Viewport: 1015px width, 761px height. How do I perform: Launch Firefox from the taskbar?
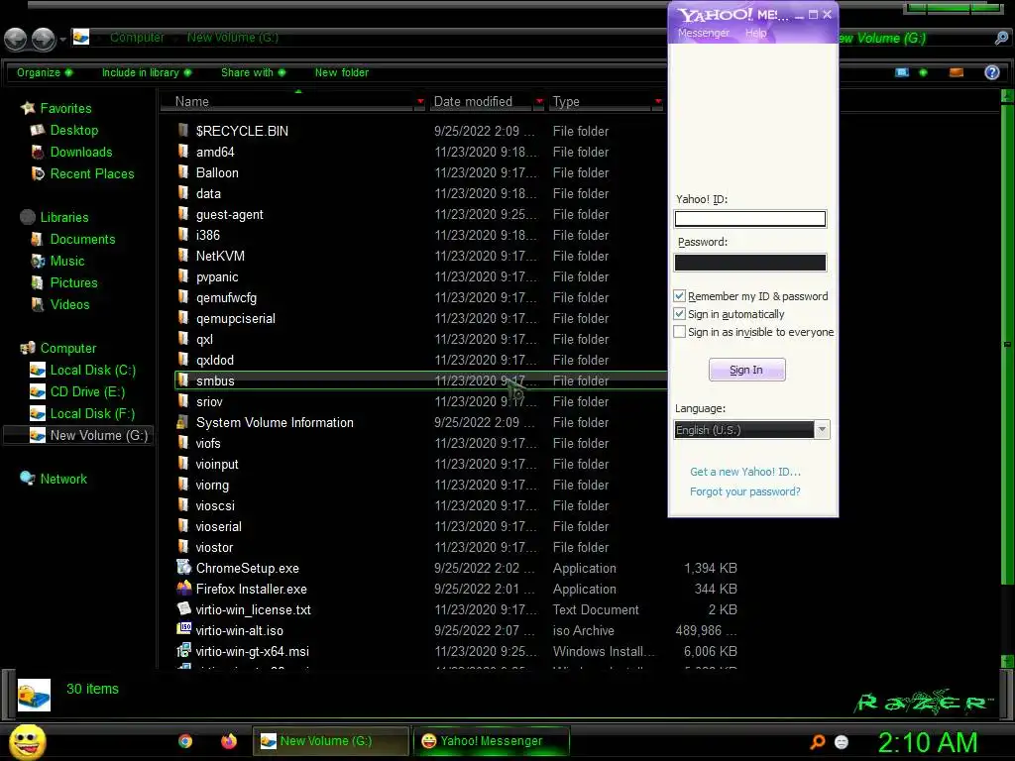(229, 741)
